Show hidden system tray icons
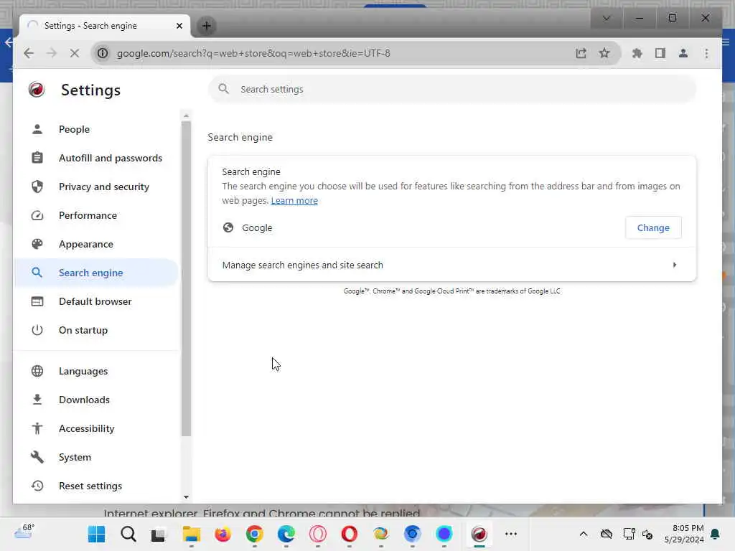The width and height of the screenshot is (735, 551). [x=583, y=534]
